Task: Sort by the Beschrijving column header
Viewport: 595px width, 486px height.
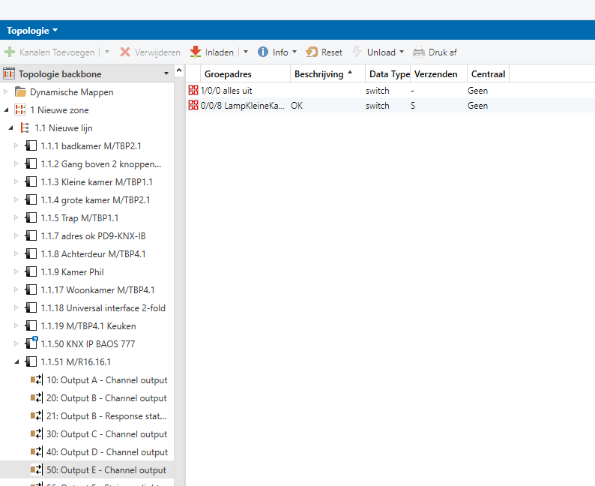Action: tap(319, 74)
